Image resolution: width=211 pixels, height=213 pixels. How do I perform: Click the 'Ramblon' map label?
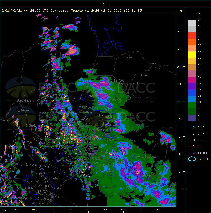coord(83,73)
